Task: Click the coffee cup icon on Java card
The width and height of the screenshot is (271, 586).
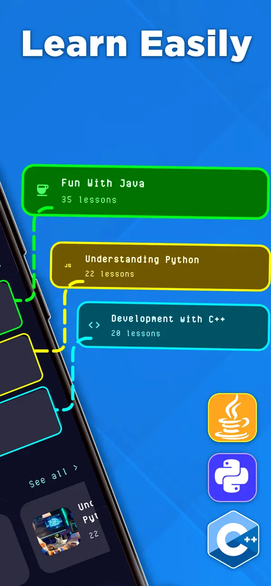Action: [x=42, y=190]
